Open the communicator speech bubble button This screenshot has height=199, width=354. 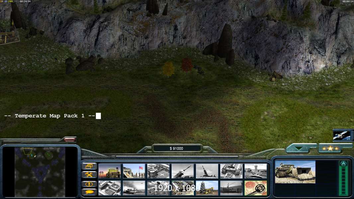tap(89, 192)
